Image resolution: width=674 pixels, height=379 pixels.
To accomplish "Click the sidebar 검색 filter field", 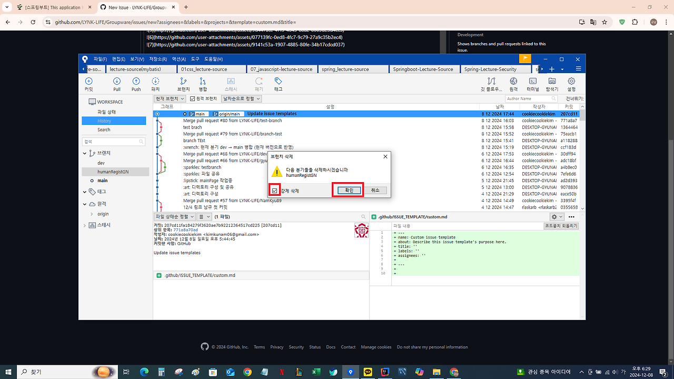I will pyautogui.click(x=114, y=142).
